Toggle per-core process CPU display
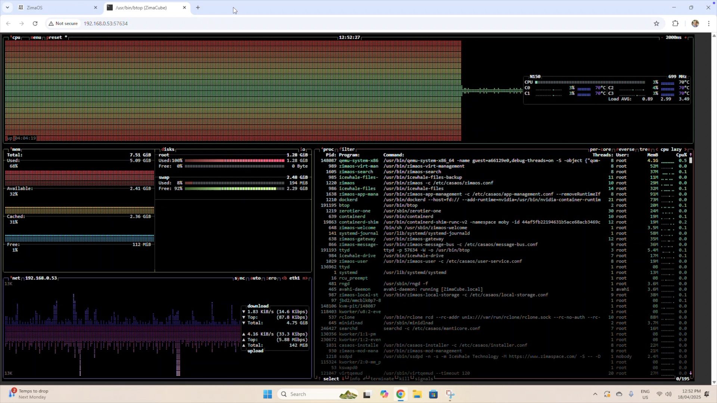The height and width of the screenshot is (403, 717). 600,149
